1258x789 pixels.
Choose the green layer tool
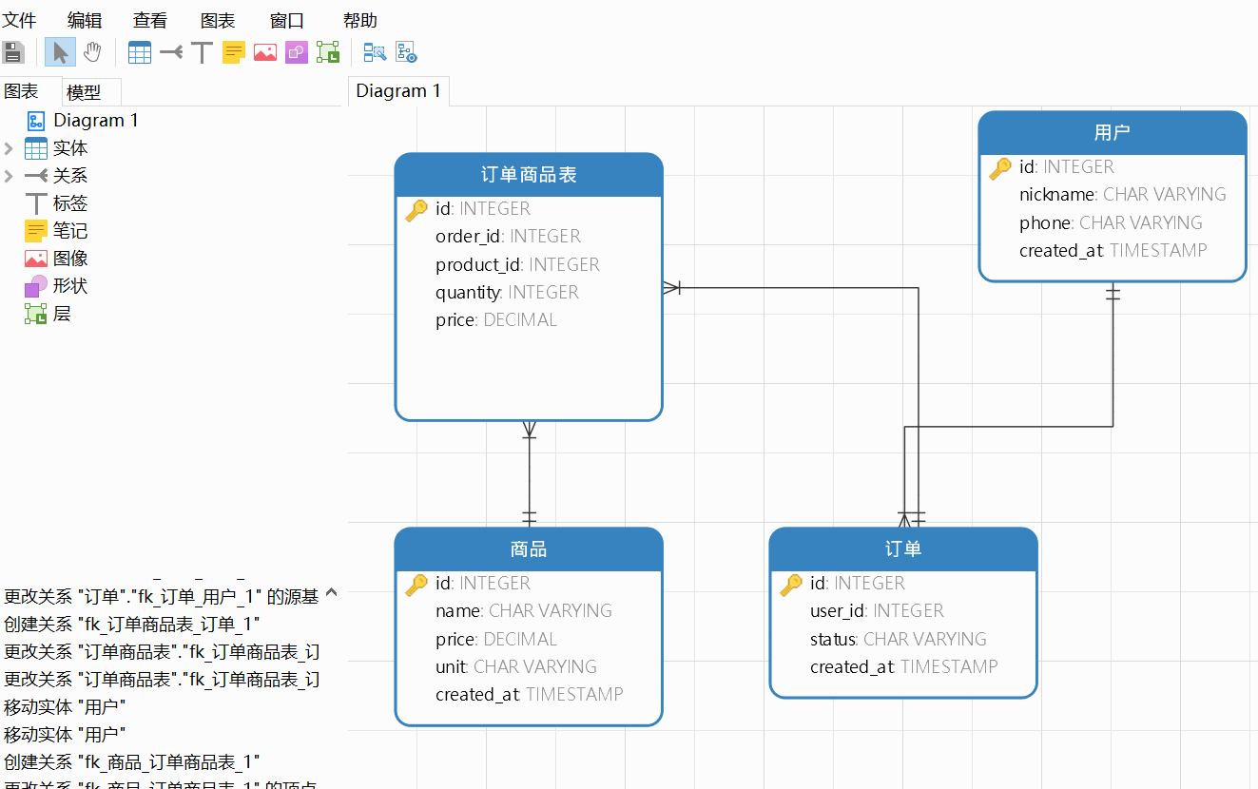pos(328,52)
